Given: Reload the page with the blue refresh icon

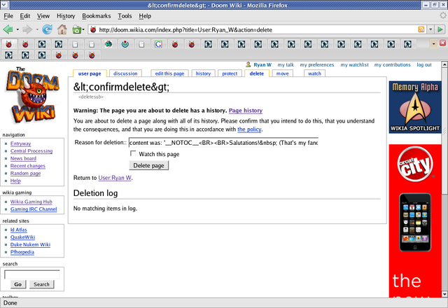Looking at the screenshot, I should pos(47,29).
